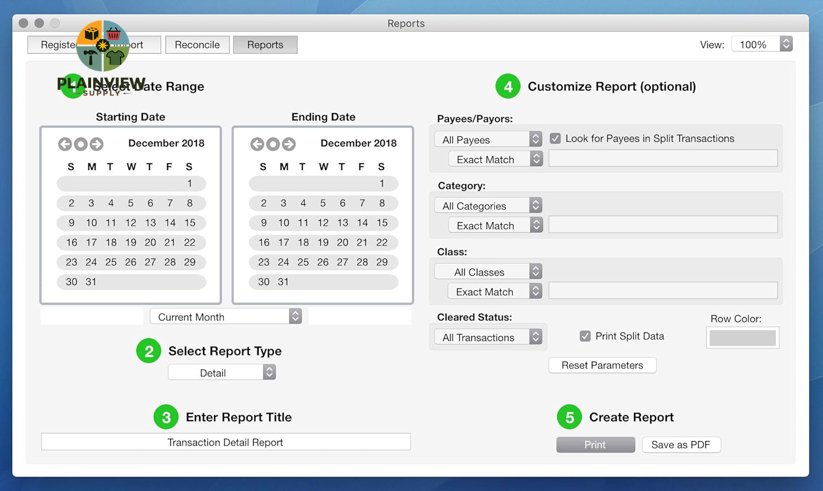
Task: Change the View 100% zoom stepper
Action: [x=786, y=44]
